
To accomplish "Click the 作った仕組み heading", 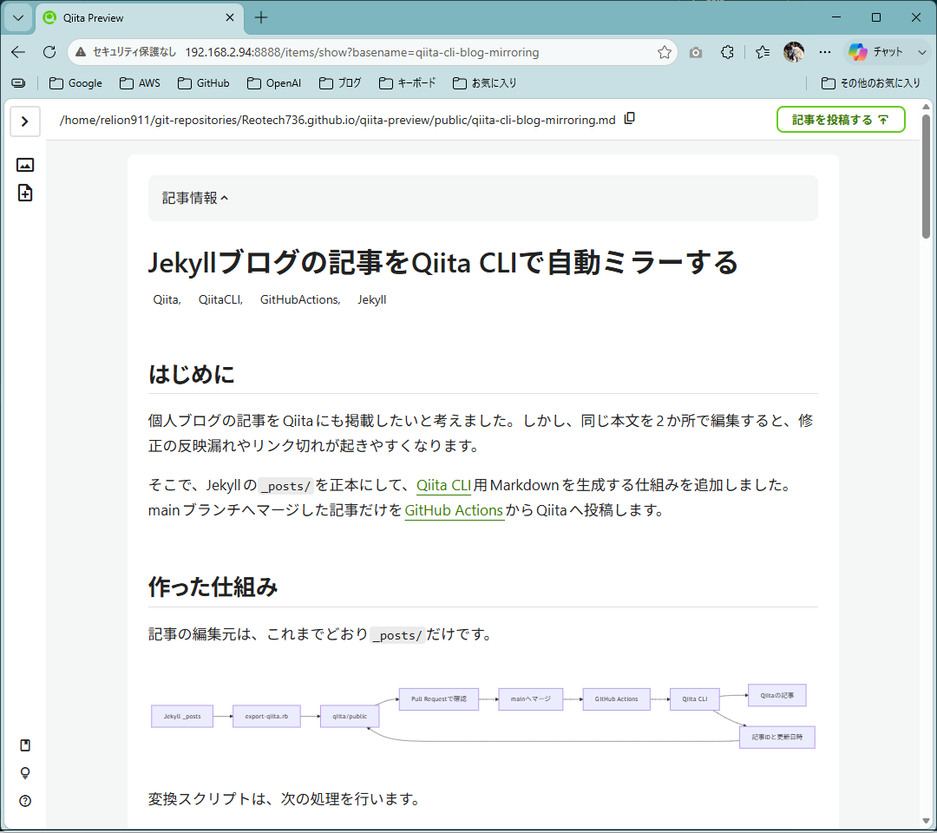I will coord(213,587).
